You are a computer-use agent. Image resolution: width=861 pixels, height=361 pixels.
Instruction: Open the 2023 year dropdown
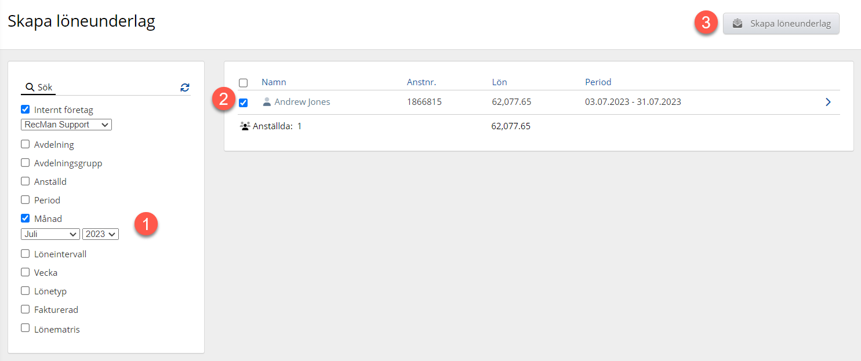[x=100, y=234]
